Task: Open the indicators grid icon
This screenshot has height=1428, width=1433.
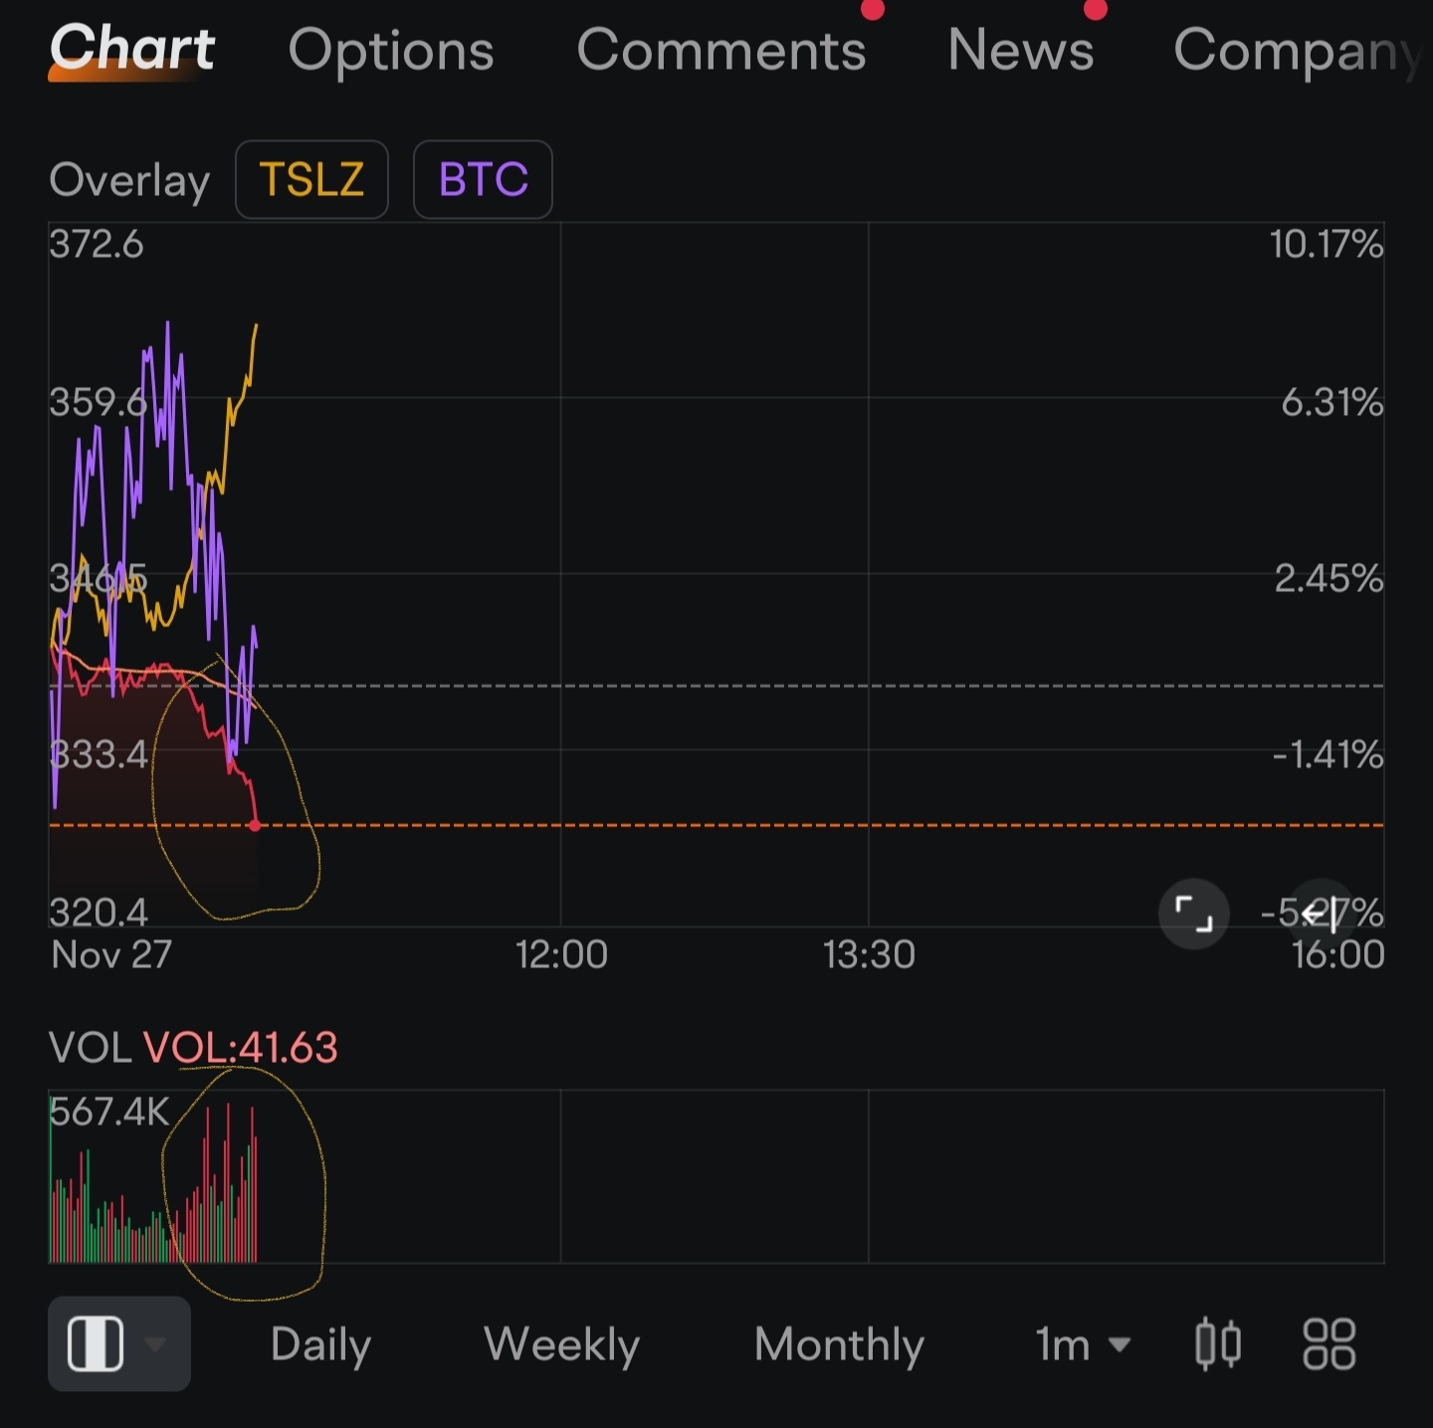Action: tap(1330, 1343)
